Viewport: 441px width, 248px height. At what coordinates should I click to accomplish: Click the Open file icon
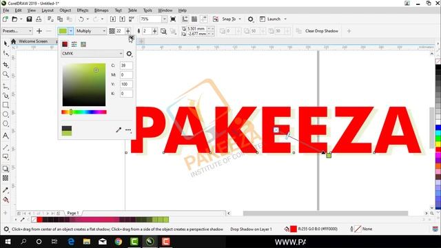pos(14,19)
